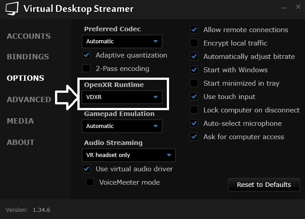Viewport: 305px width, 219px height.
Task: Click the Virtual Desktop Streamer title text
Action: click(x=78, y=9)
